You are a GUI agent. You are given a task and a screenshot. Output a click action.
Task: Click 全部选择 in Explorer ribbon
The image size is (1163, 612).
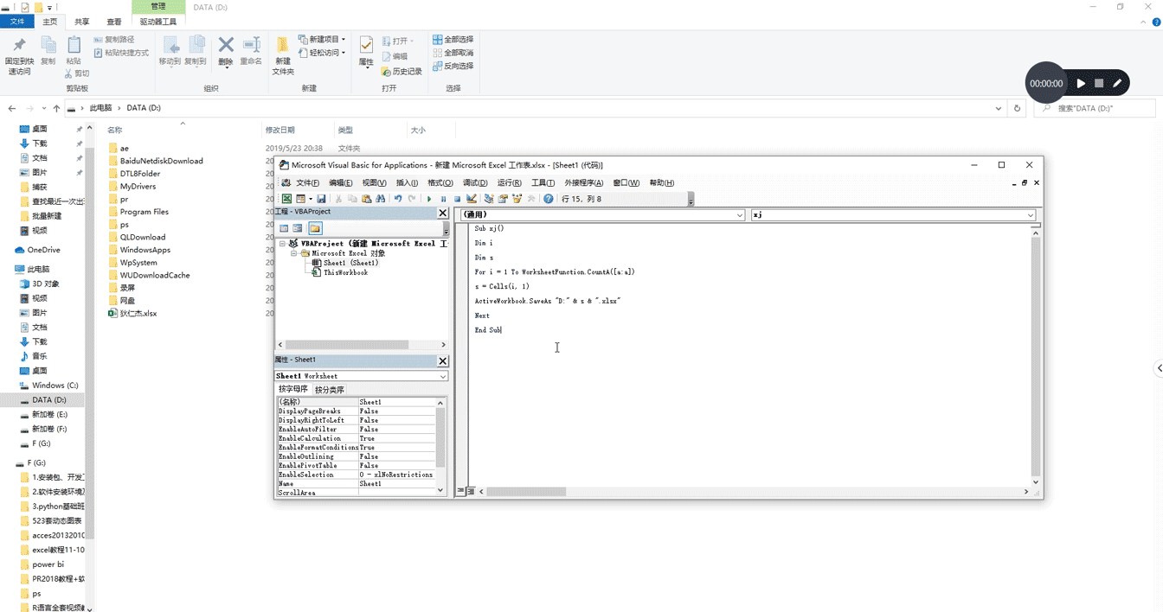click(x=453, y=40)
